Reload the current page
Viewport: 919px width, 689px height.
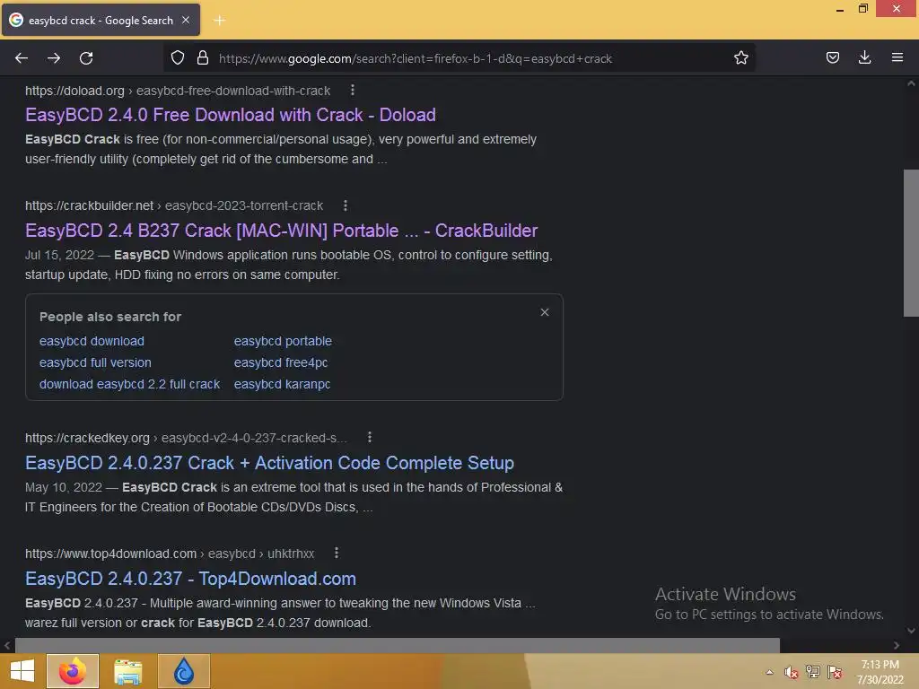pos(86,58)
